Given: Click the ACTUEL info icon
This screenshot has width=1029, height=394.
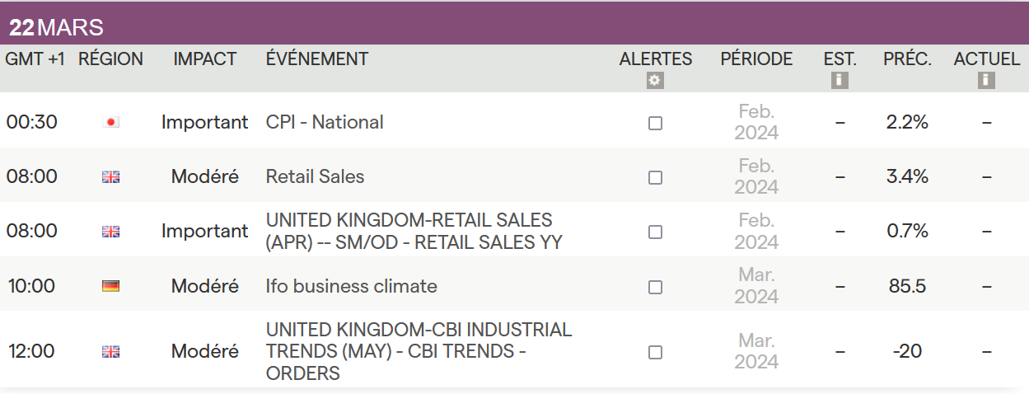Looking at the screenshot, I should (x=986, y=80).
